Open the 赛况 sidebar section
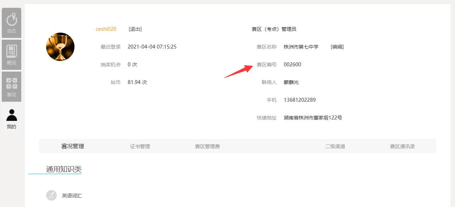 (11, 87)
